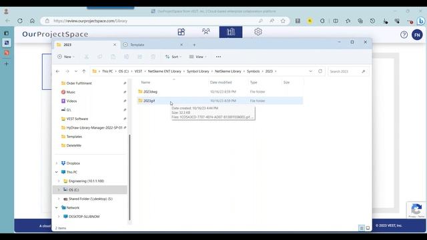Expand DESKTOP-SLUBNOM network node
Viewport: 427px width, 240px height.
pyautogui.click(x=59, y=217)
